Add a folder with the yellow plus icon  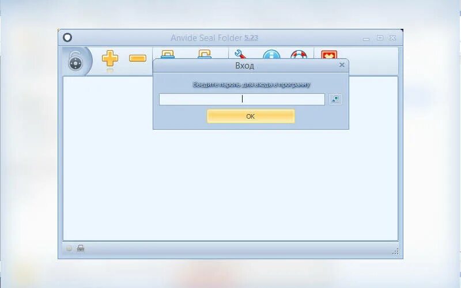coord(110,59)
